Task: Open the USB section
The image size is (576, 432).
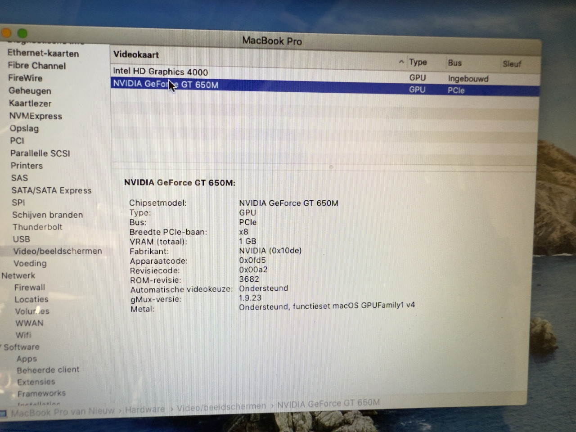Action: click(x=21, y=239)
